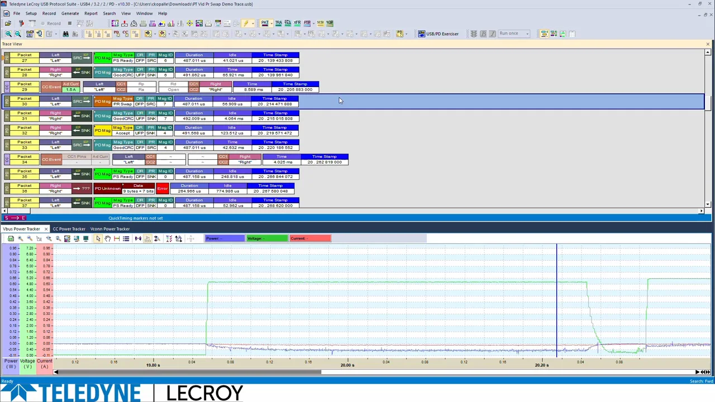Close the Trace View panel

tap(708, 44)
